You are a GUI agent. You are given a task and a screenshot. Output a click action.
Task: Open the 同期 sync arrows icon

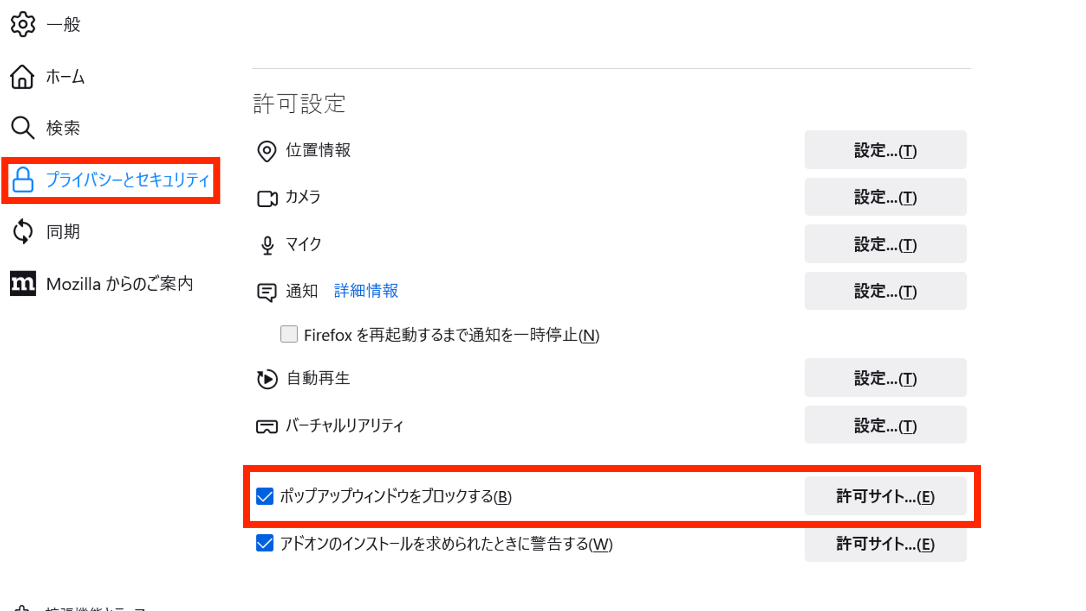click(x=22, y=232)
